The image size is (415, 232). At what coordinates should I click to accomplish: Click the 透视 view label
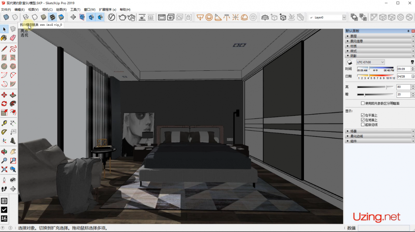pyautogui.click(x=24, y=35)
